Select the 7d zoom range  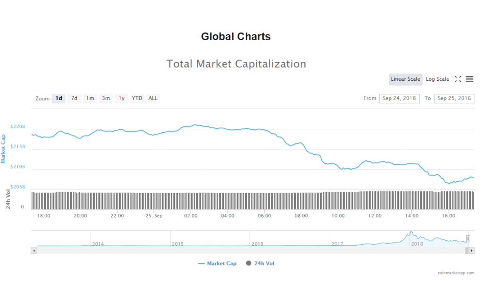74,98
